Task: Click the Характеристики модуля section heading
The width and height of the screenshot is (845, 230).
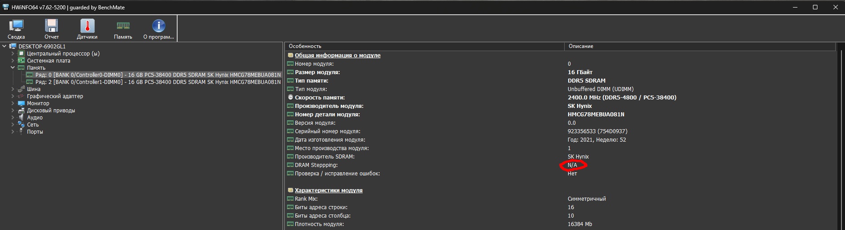Action: tap(328, 190)
